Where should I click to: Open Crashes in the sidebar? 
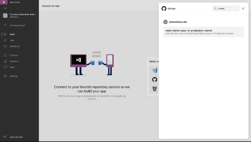pyautogui.click(x=14, y=55)
